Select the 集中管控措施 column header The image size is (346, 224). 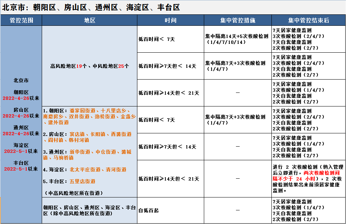(x=237, y=20)
